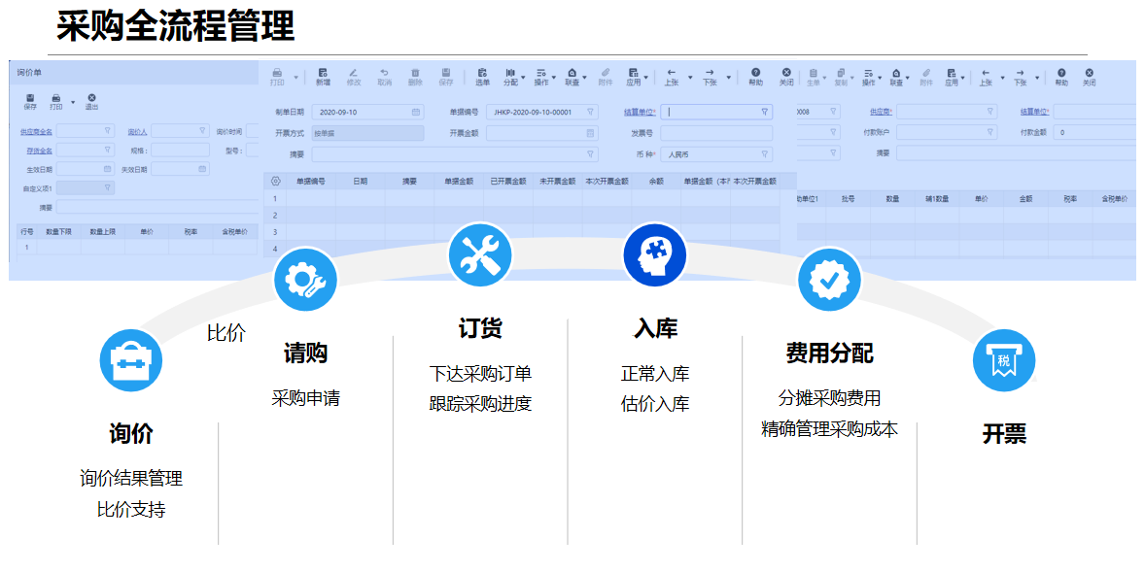Screen dimensions: 1145x572
Task: Click the toolbox circle icon above 询价
Action: [x=130, y=360]
